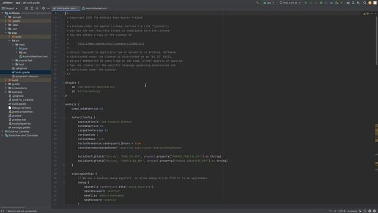Jump to next highlighted error arrow

tap(375, 14)
